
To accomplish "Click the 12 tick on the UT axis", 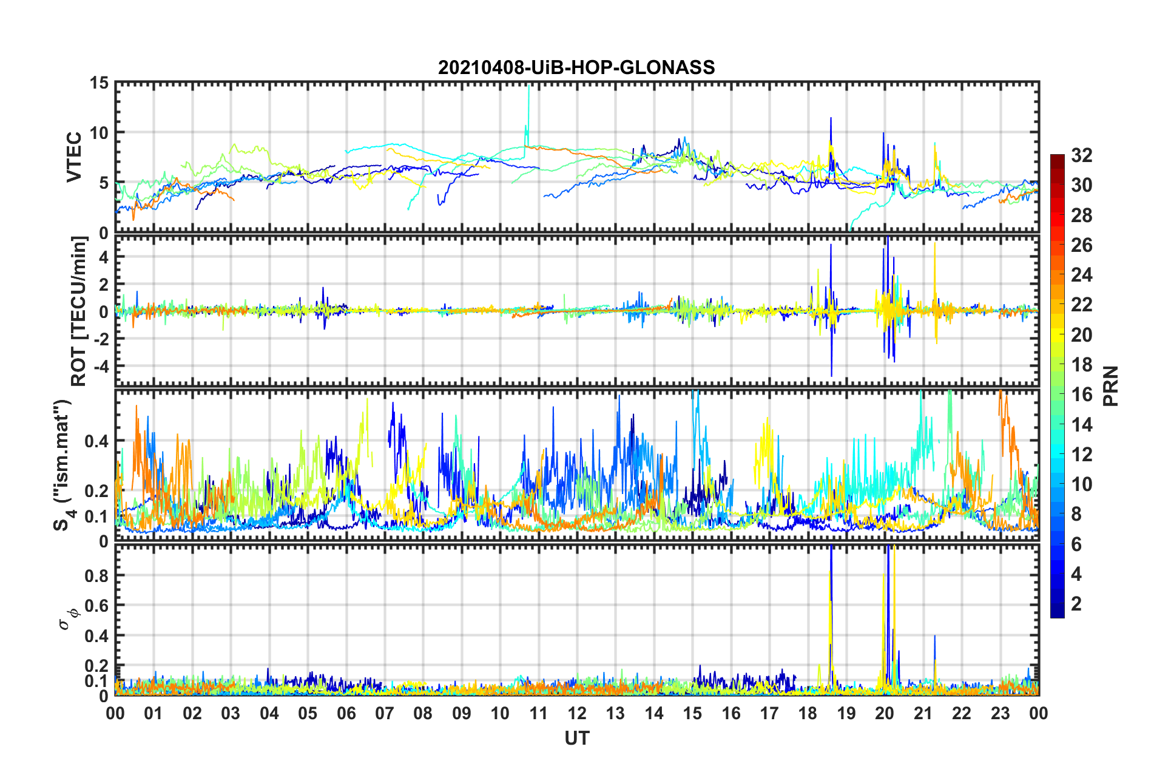I will (x=576, y=713).
